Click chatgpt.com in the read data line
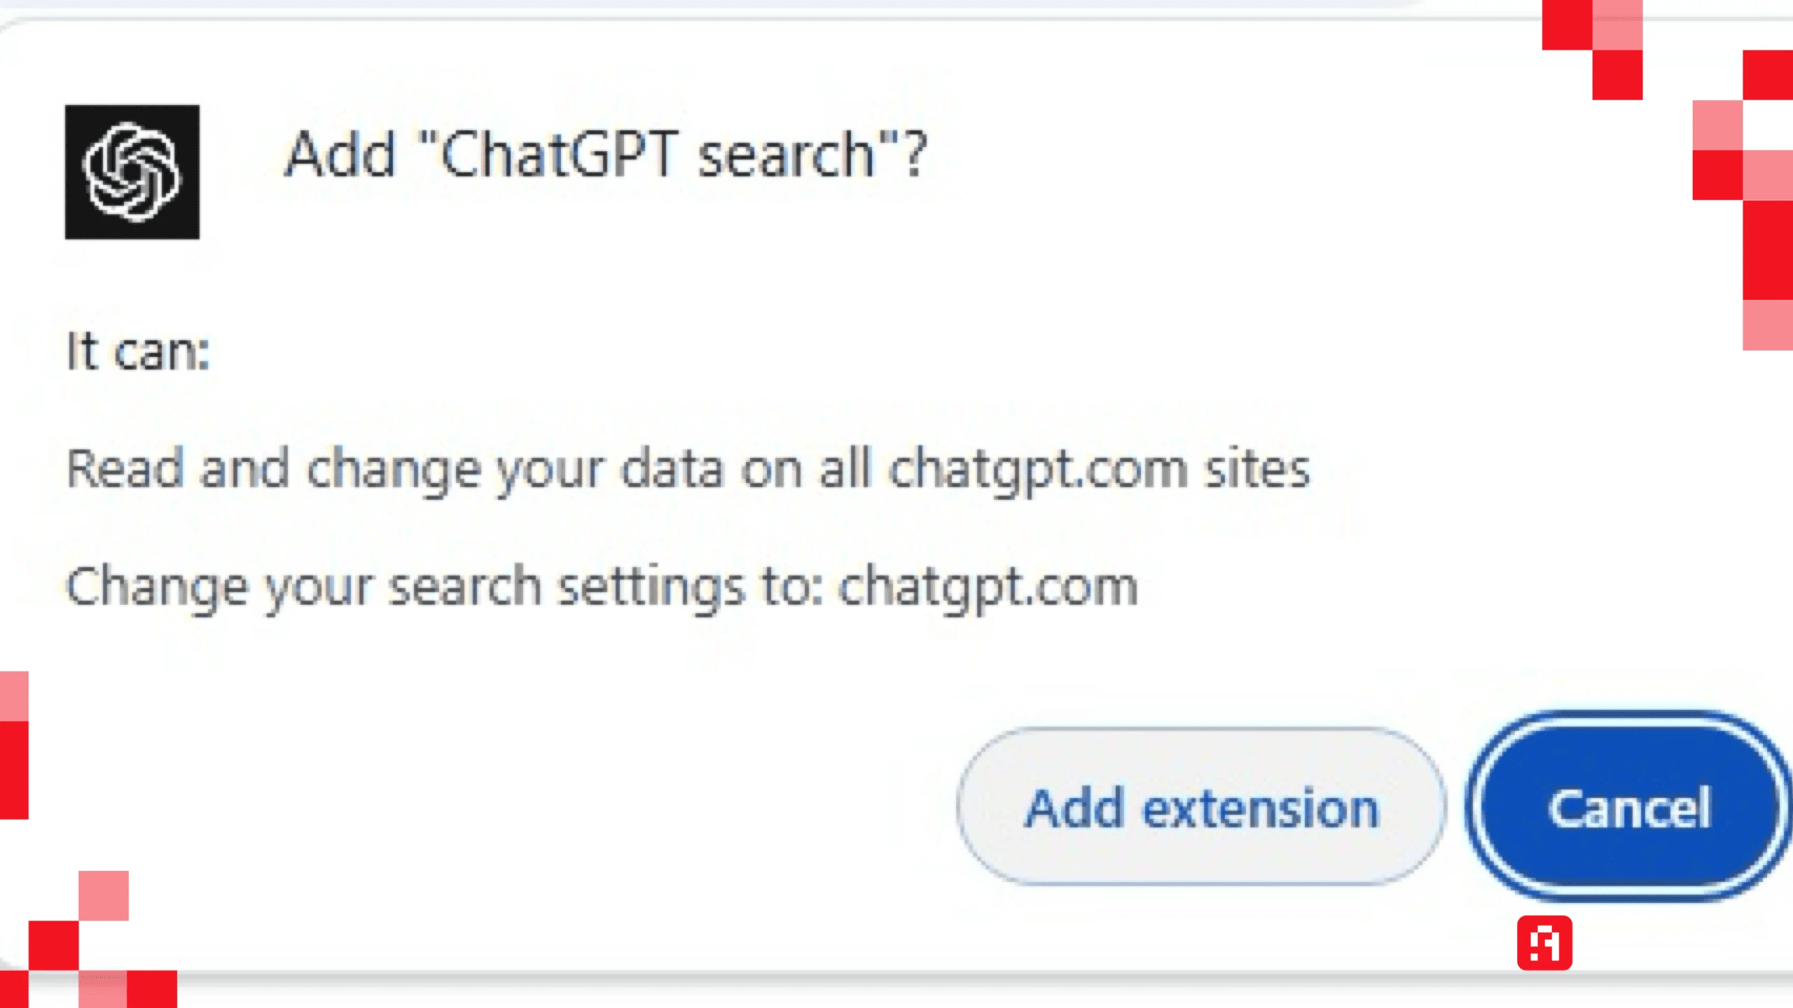Screen dimensions: 1793x1008 (1038, 469)
